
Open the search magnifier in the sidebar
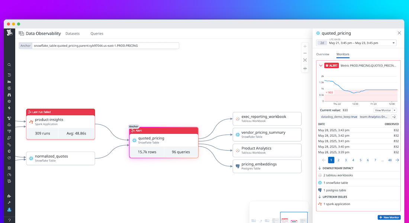tap(9, 65)
